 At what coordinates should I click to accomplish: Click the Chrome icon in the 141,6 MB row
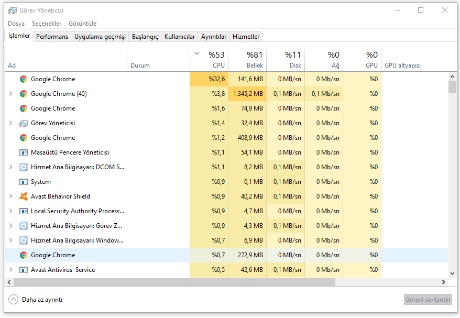(x=23, y=79)
